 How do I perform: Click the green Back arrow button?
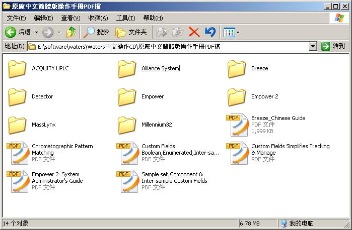click(11, 32)
